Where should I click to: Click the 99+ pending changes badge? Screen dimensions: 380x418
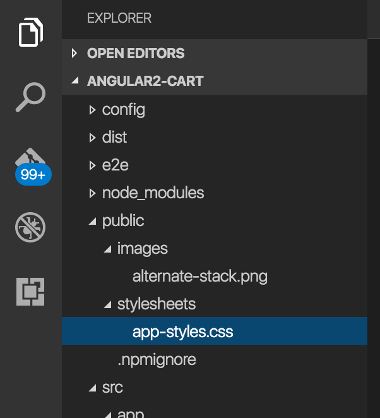[x=33, y=175]
